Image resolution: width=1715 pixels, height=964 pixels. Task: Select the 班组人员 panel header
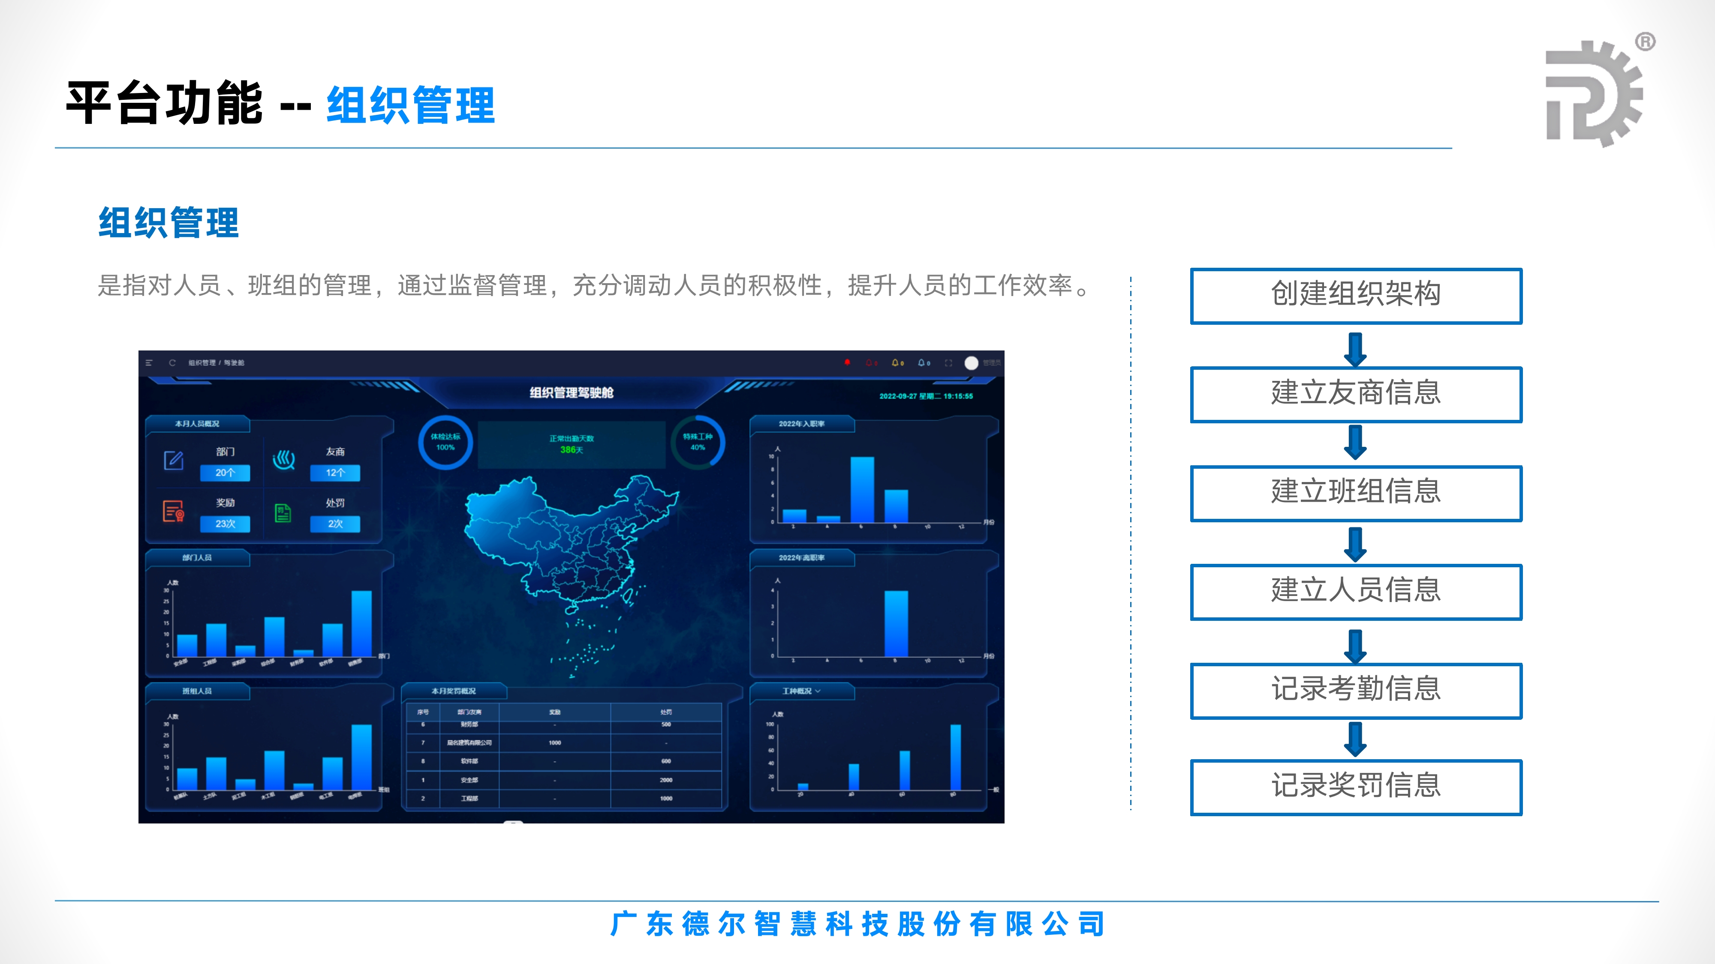(x=197, y=691)
